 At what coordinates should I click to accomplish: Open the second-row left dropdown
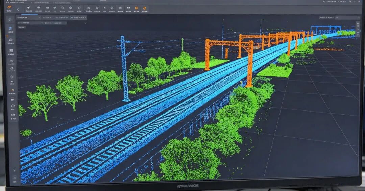click(x=30, y=23)
